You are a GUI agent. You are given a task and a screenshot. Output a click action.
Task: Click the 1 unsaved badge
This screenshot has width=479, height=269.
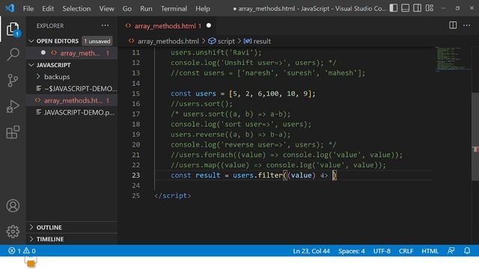tap(97, 41)
